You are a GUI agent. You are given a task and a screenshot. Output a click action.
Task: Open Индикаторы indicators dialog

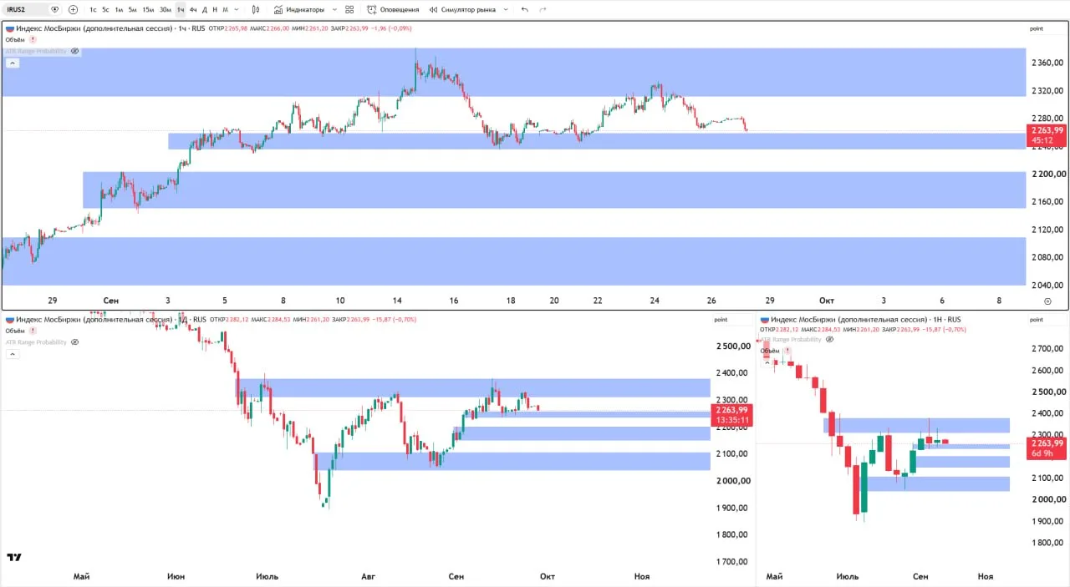point(298,9)
